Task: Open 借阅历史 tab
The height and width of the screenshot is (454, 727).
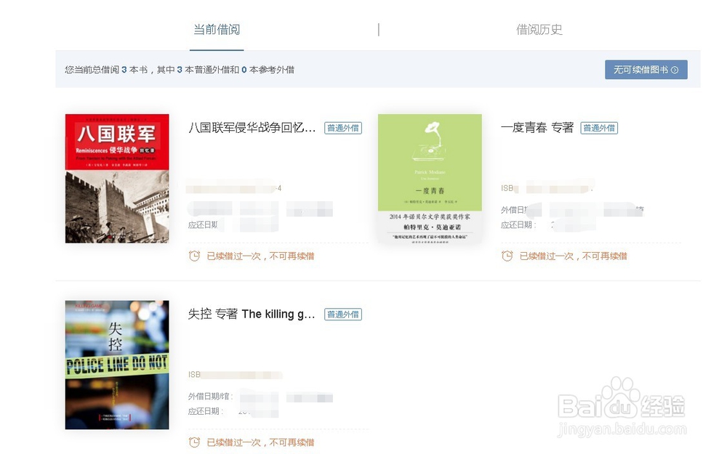Action: [539, 30]
